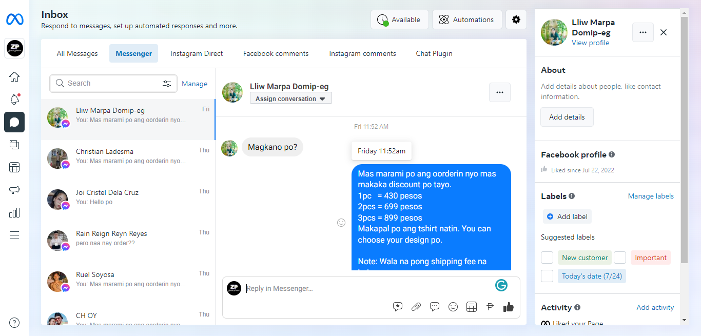Open Posts and stories icon in sidebar
The width and height of the screenshot is (701, 336).
[x=14, y=145]
